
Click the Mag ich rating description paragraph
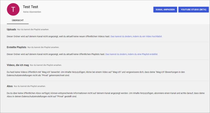pos(96,74)
